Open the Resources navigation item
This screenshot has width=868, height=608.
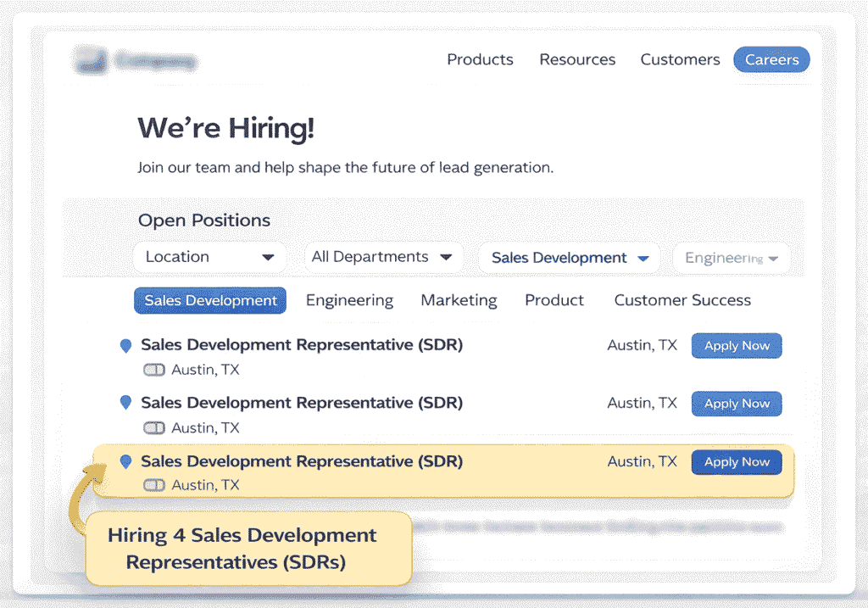coord(577,59)
